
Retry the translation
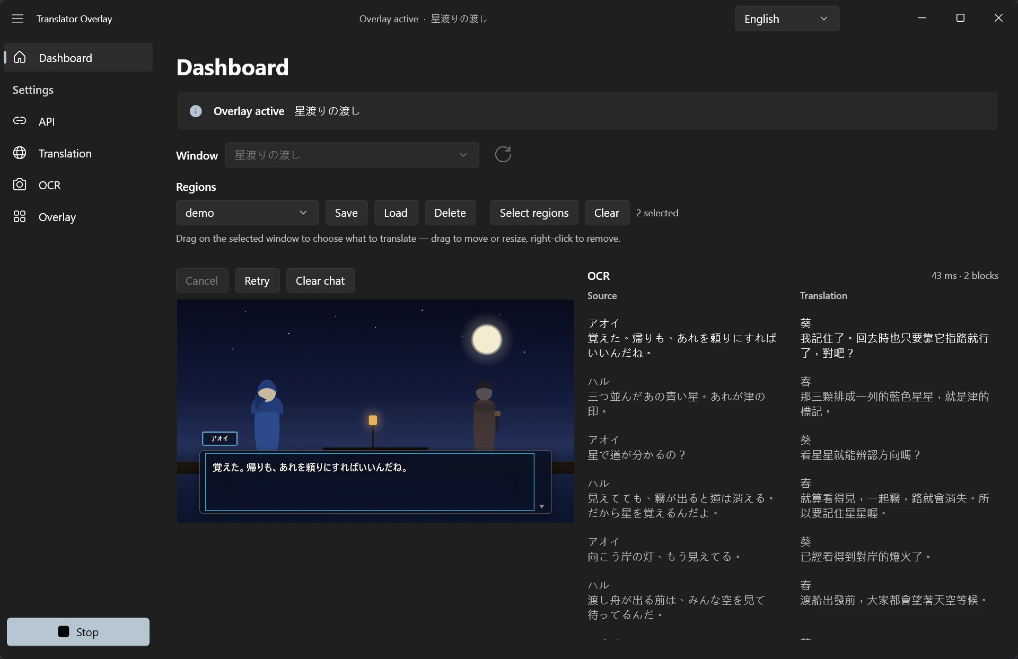click(x=257, y=280)
